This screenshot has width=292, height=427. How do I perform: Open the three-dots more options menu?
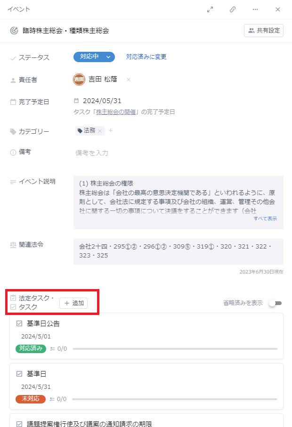click(255, 9)
